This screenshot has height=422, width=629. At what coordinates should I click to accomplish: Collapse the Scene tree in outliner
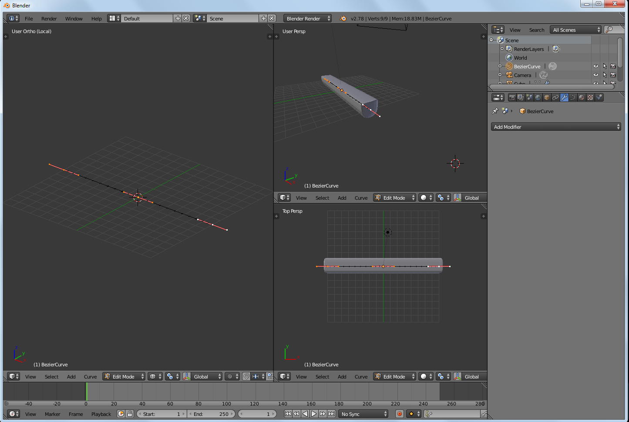tap(491, 40)
